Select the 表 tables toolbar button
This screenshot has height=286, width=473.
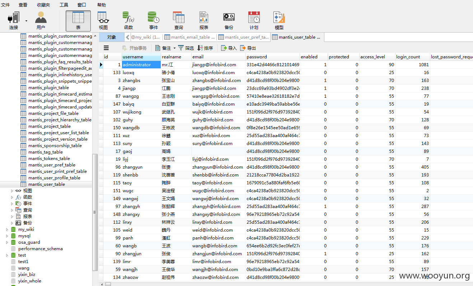click(78, 21)
